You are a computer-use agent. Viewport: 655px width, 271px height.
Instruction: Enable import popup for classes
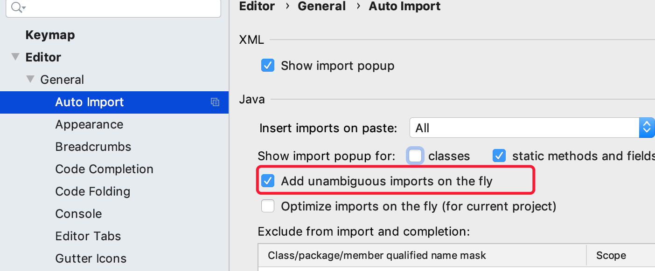tap(415, 156)
